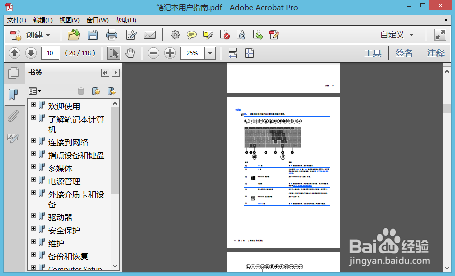The width and height of the screenshot is (455, 276).
Task: Select the 安全保护 bookmark
Action: [x=64, y=230]
